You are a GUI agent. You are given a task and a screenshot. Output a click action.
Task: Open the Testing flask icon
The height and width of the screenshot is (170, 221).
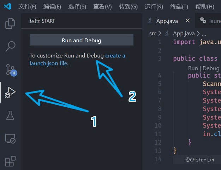click(10, 115)
